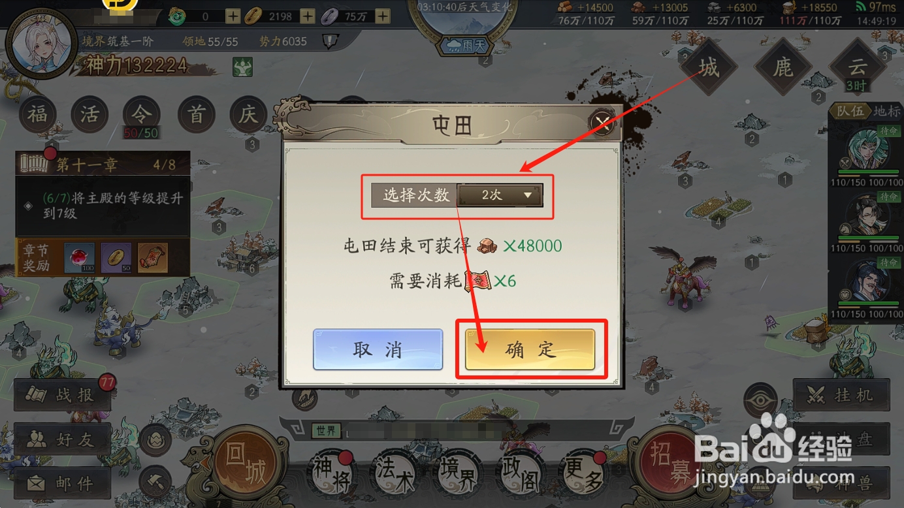Click the 福 welfare round icon

point(37,115)
